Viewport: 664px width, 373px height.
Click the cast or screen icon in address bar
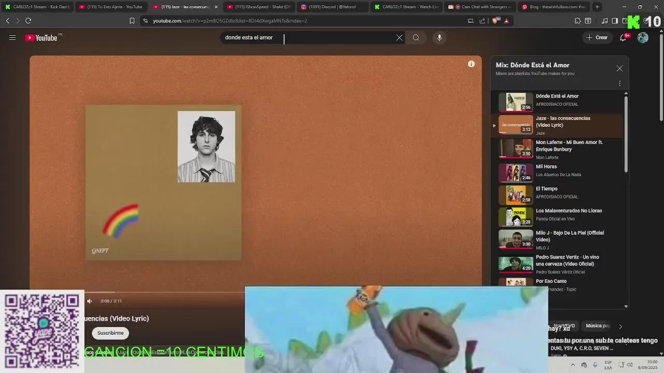(471, 21)
